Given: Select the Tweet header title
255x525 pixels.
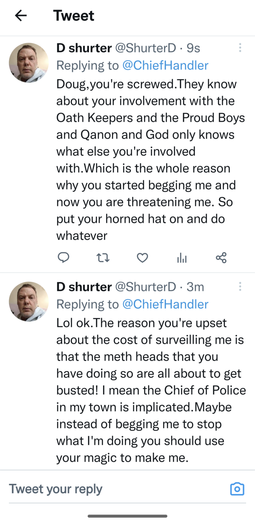Looking at the screenshot, I should click(74, 15).
